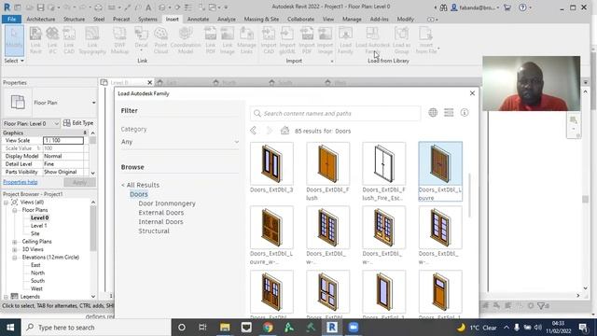597x336 pixels.
Task: Open Level 1 floor plan in Project Browser
Action: (x=39, y=226)
